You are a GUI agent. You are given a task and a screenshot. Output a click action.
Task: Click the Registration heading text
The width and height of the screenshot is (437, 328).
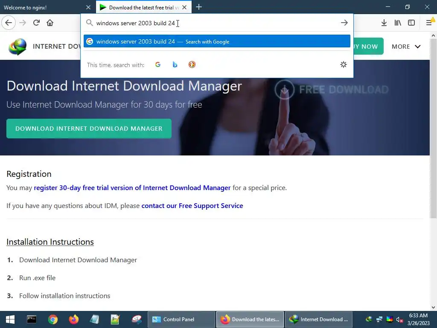coord(29,174)
